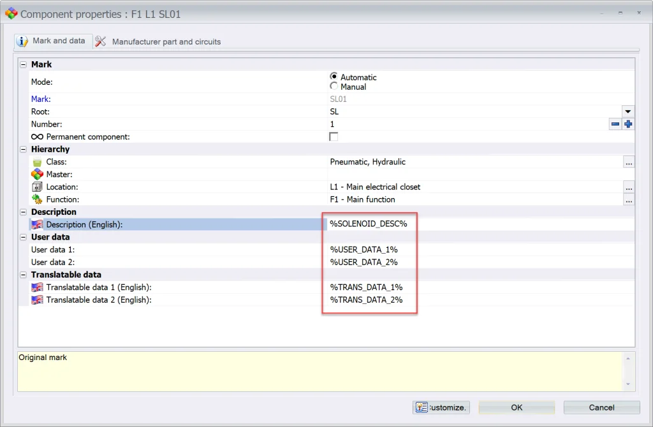Open the Mark and data tab
Viewport: 653px width, 427px height.
[x=59, y=40]
